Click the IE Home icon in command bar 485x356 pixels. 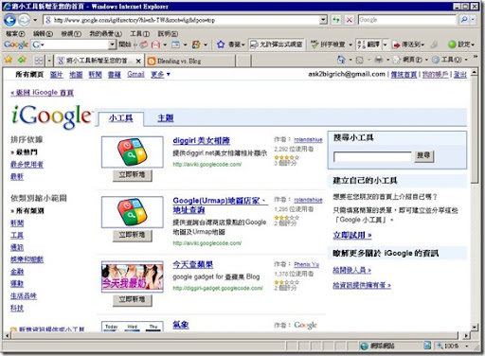(341, 60)
